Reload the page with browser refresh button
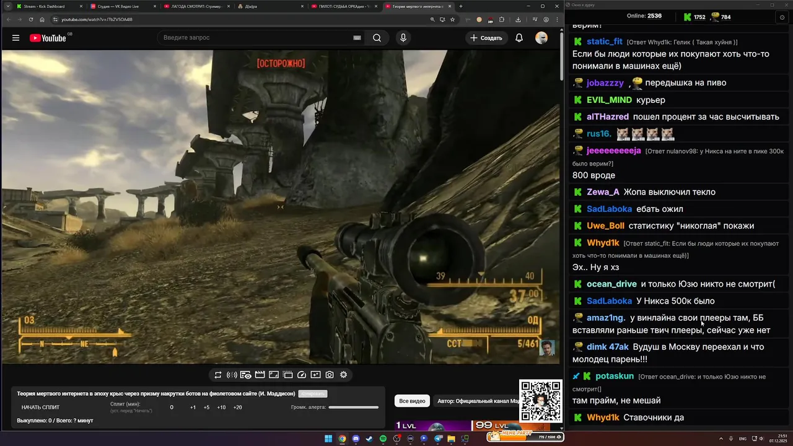The height and width of the screenshot is (446, 793). (31, 19)
